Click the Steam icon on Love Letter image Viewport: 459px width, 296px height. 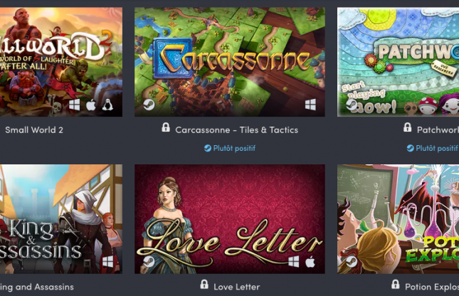coord(149,261)
